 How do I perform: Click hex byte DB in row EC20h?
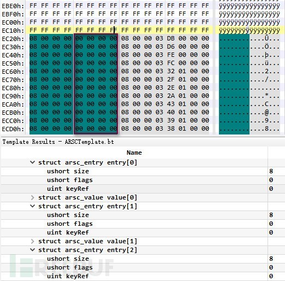pos(171,38)
